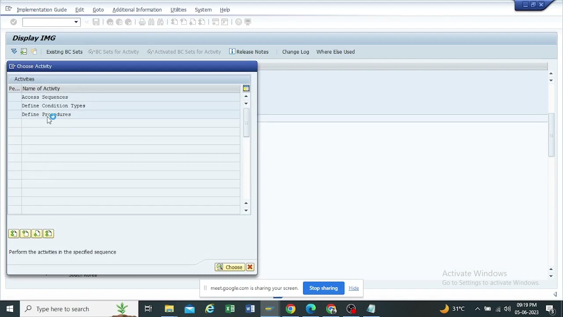Select the Define Condition Types activity
This screenshot has width=563, height=317.
coord(53,106)
